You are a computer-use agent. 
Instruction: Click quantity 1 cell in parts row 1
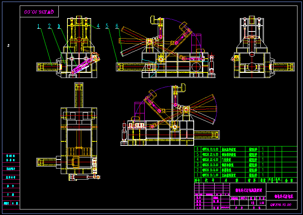263,175
